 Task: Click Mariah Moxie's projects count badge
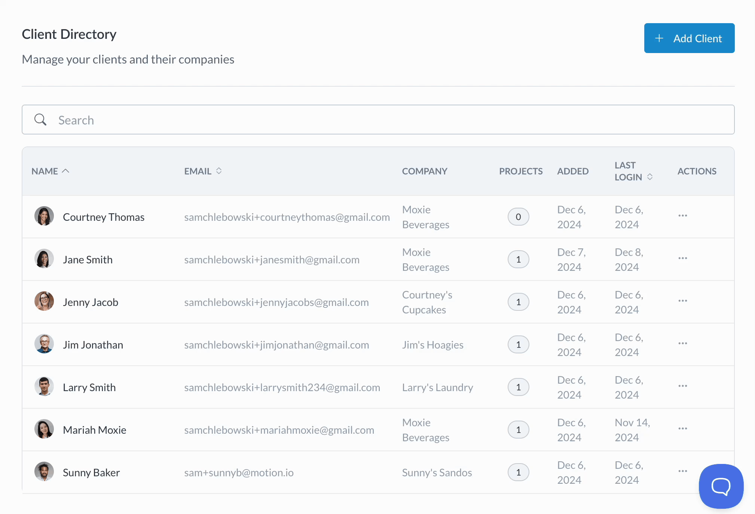tap(518, 430)
